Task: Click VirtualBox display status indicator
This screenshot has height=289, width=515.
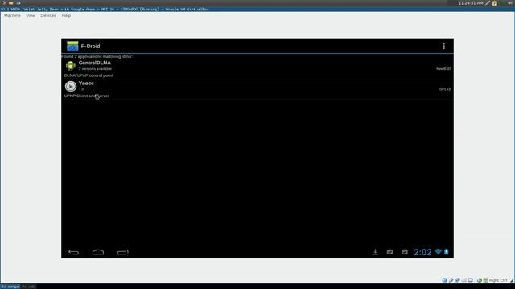Action: click(x=471, y=280)
